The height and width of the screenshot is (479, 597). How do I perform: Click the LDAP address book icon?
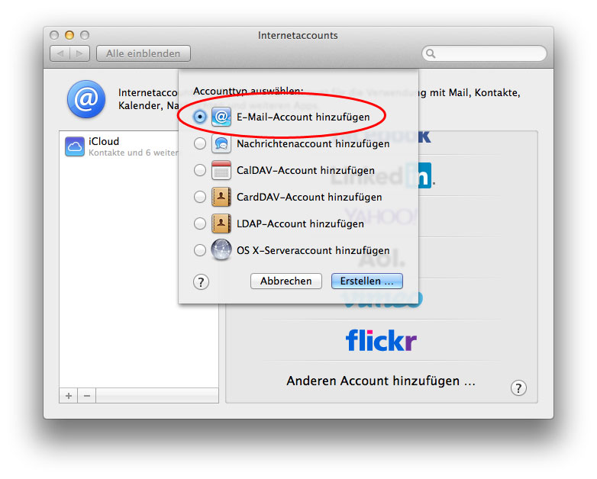[221, 223]
